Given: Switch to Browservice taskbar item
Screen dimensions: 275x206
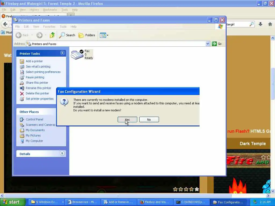Looking at the screenshot, I should tap(83, 202).
